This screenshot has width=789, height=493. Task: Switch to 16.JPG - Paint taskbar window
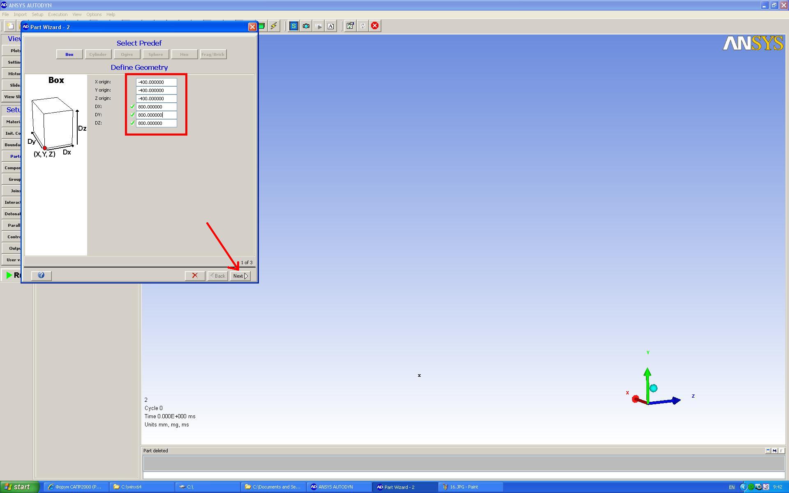pos(471,487)
